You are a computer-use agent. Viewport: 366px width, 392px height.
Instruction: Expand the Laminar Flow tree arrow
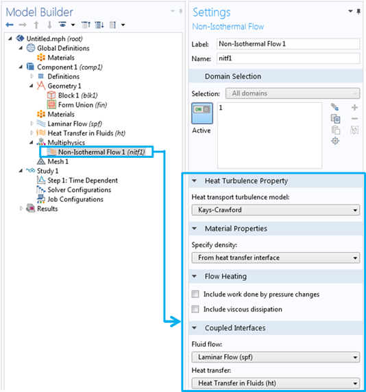pyautogui.click(x=32, y=124)
